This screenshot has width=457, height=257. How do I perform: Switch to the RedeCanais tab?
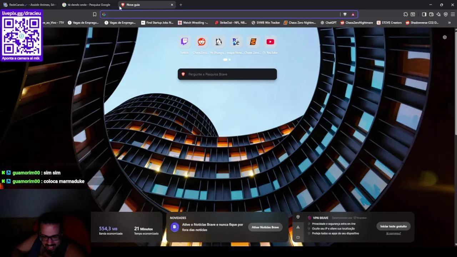pyautogui.click(x=30, y=5)
